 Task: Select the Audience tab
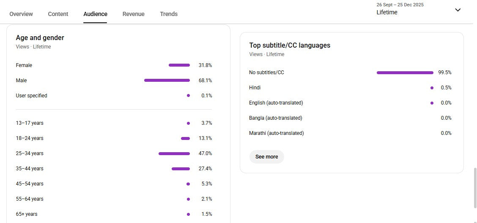(95, 14)
